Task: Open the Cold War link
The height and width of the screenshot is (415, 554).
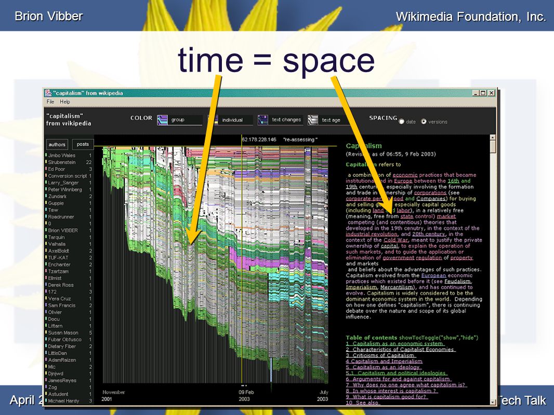Action: 395,240
